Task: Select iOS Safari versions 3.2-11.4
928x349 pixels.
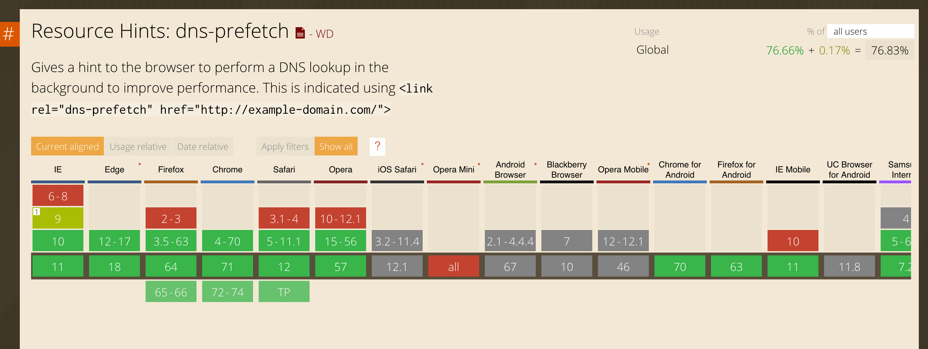Action: pos(397,241)
